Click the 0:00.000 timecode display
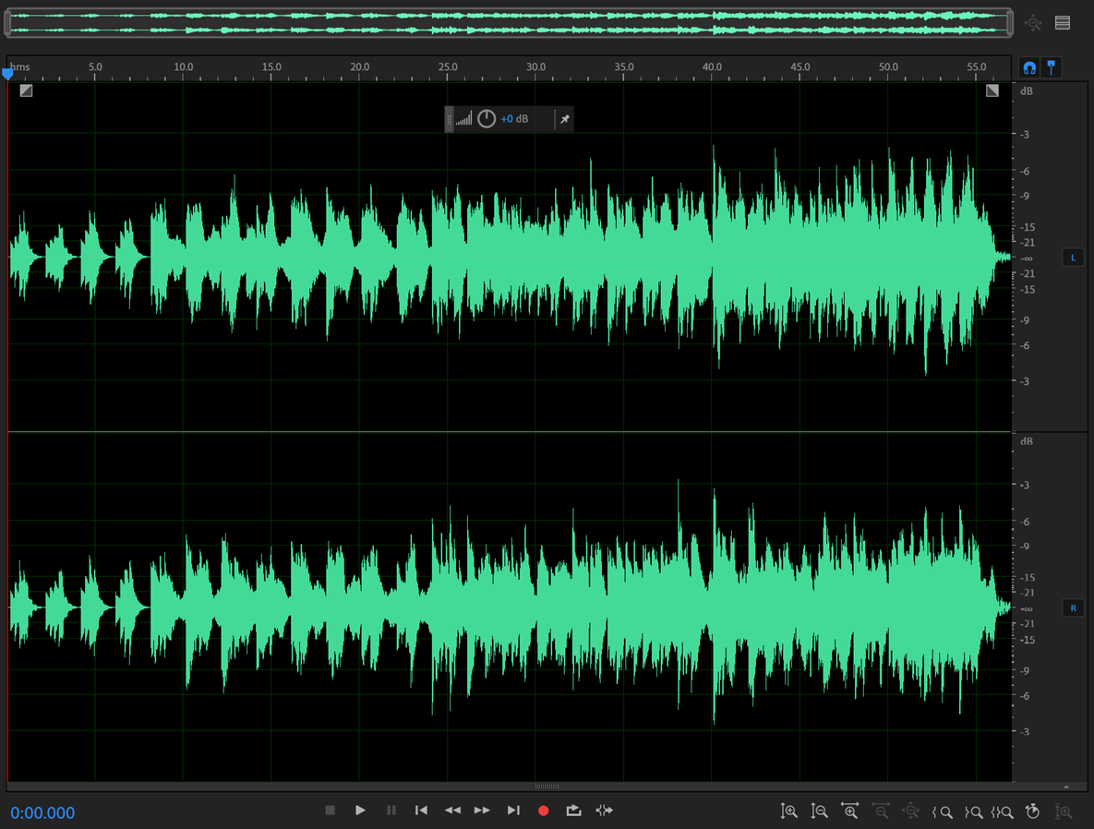Screen dimensions: 1094x829 [x=42, y=813]
